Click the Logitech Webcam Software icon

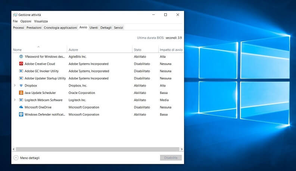pos(21,100)
